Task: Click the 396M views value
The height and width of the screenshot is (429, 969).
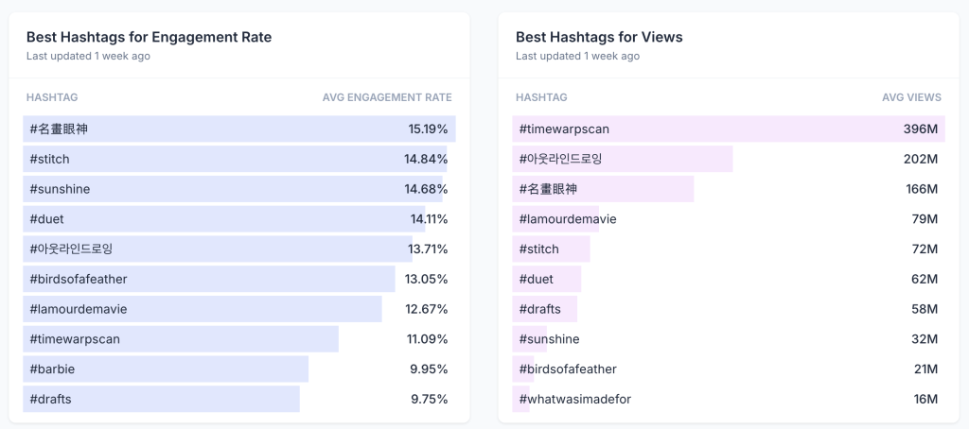Action: click(x=920, y=129)
